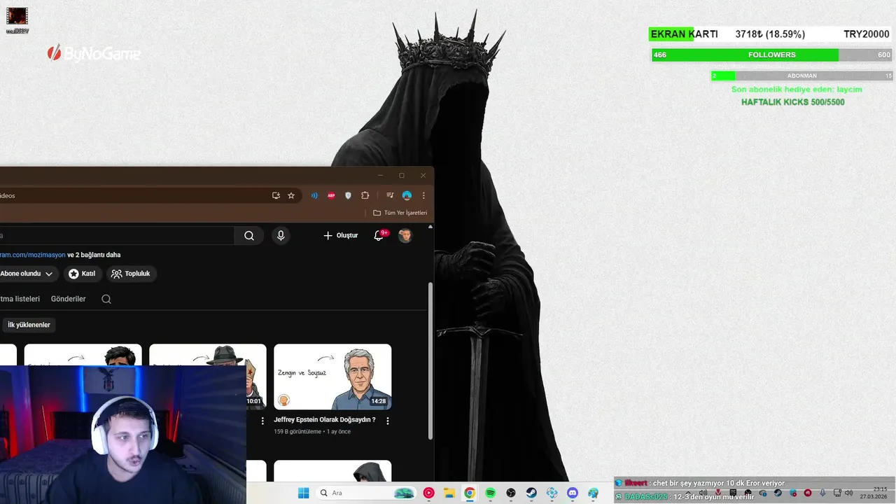
Task: Open YouTube Music from taskbar
Action: (x=428, y=493)
